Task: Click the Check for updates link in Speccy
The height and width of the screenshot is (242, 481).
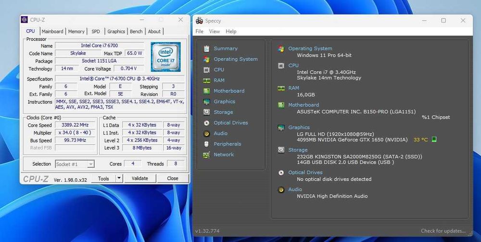Action: 443,230
